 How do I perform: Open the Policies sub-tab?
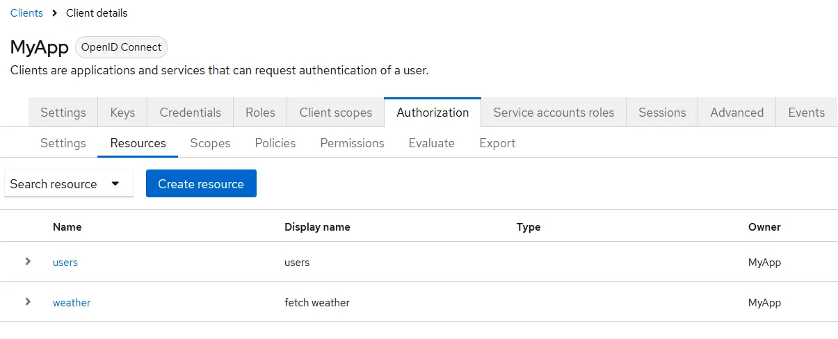tap(275, 143)
